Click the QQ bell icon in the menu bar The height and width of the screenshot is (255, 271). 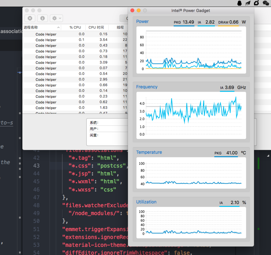pos(239,3)
